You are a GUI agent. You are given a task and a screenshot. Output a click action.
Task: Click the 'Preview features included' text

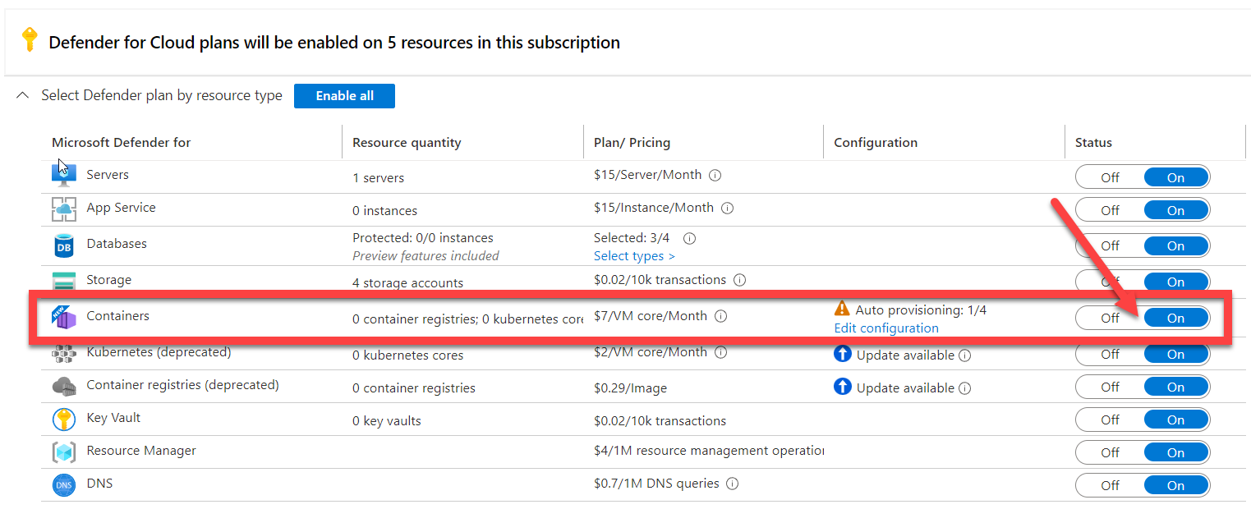(425, 255)
